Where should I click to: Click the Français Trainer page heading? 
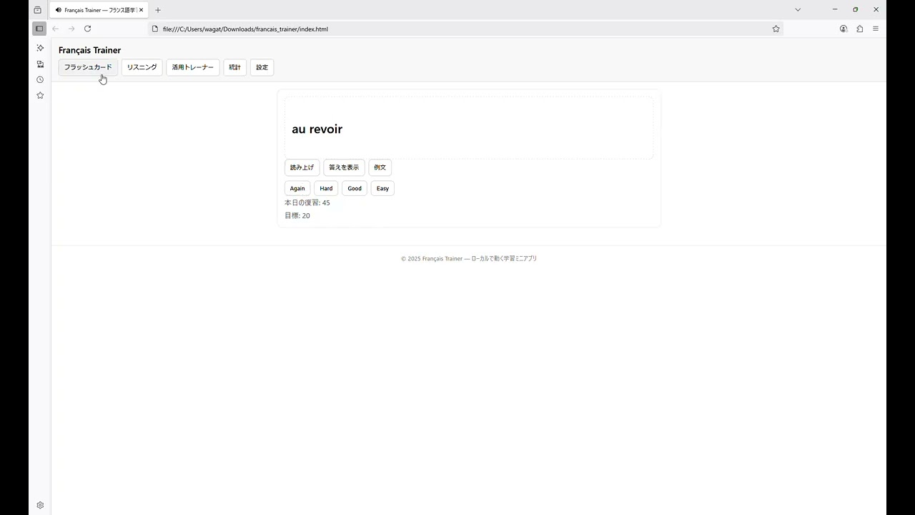89,50
